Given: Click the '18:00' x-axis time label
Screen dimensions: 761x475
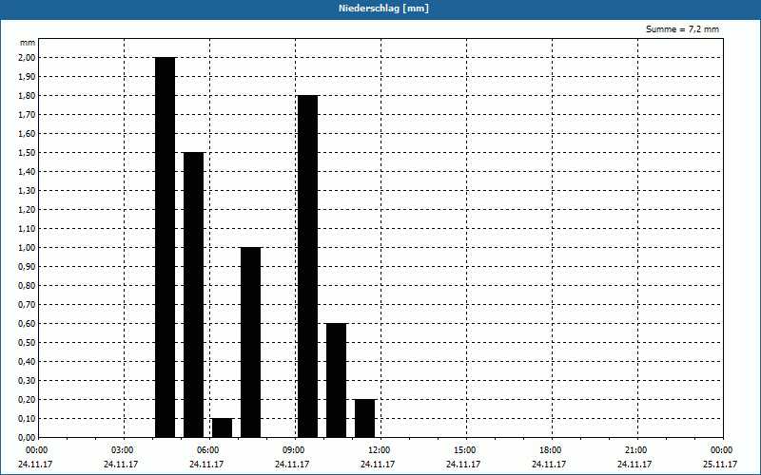Looking at the screenshot, I should pos(551,450).
